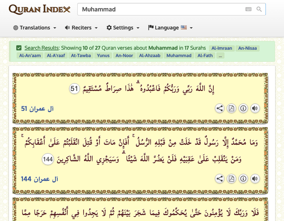Share verse 144 of Al-Imran

(x=220, y=179)
